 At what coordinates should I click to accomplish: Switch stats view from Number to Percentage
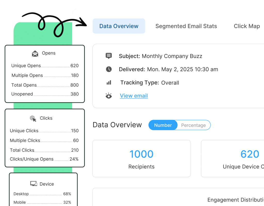(193, 125)
